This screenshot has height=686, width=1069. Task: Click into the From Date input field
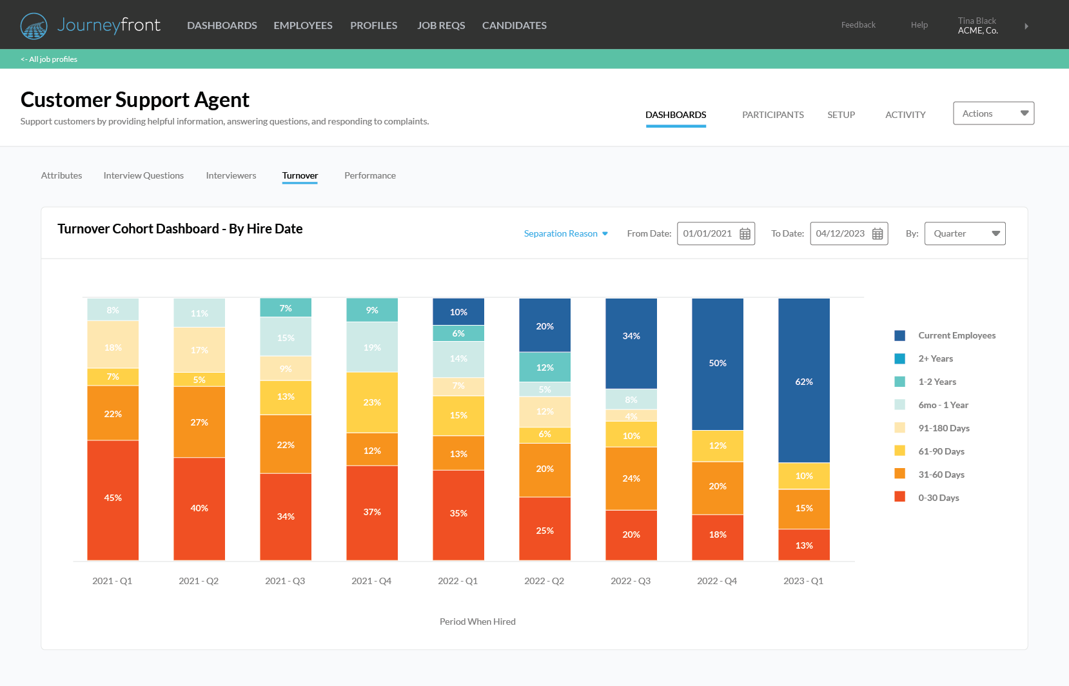tap(707, 233)
